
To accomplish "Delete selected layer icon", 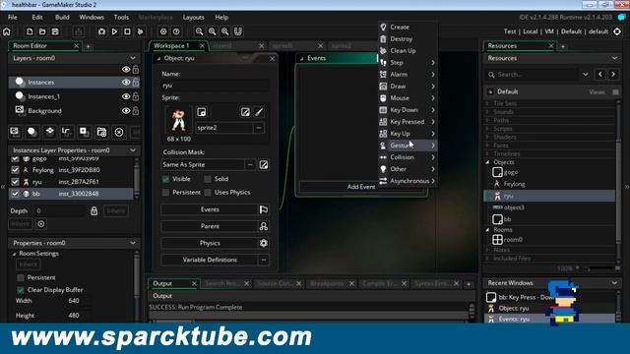I will point(119,132).
